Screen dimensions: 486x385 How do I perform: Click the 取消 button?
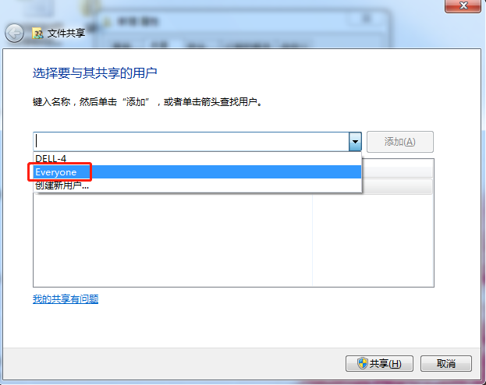(446, 363)
